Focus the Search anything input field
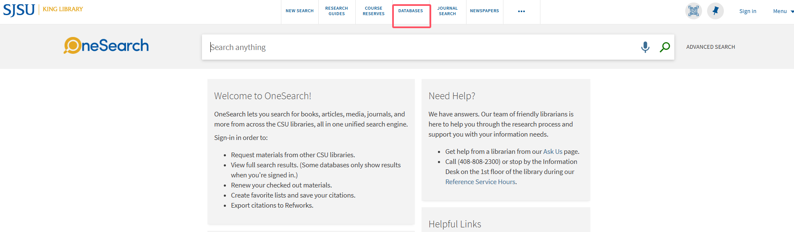The height and width of the screenshot is (232, 794). [x=420, y=47]
